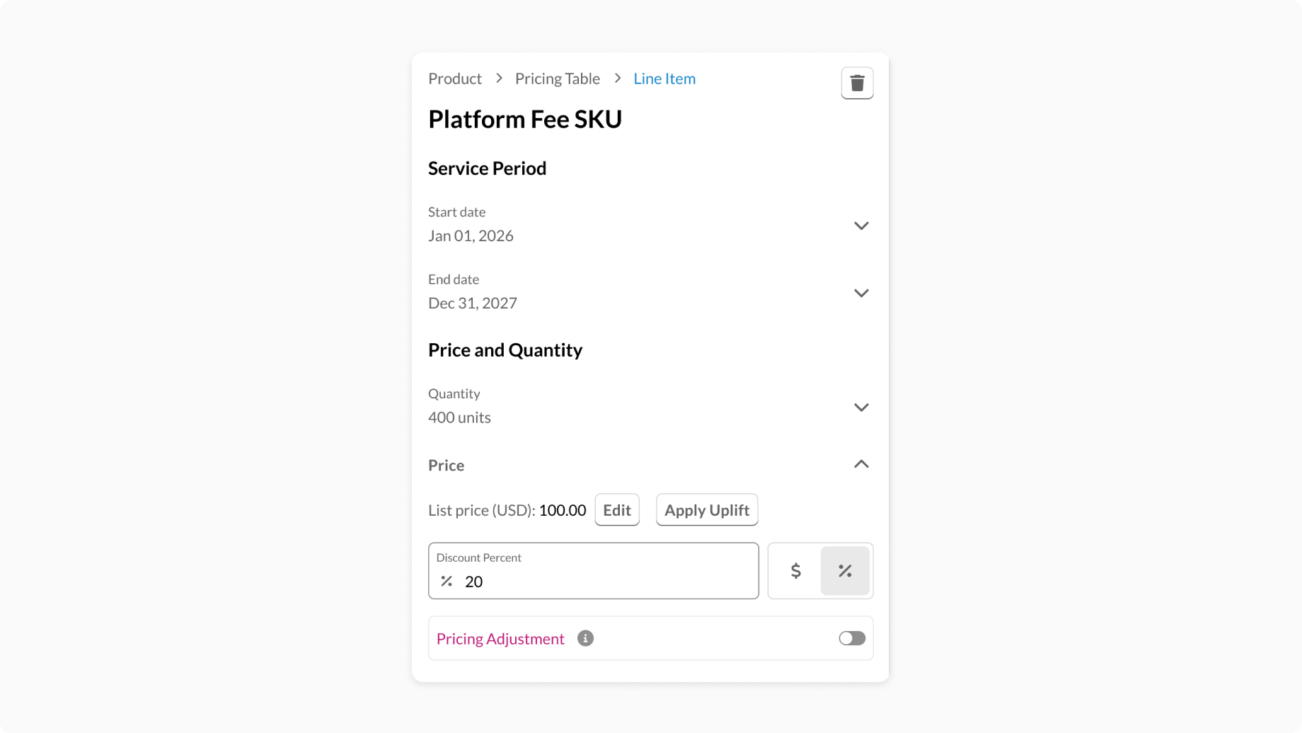Click the 400 units quantity value
The image size is (1302, 733).
tap(459, 417)
